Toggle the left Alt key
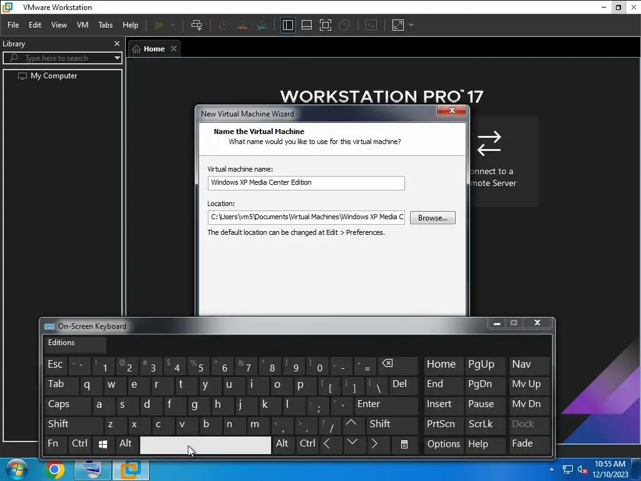 pos(126,444)
